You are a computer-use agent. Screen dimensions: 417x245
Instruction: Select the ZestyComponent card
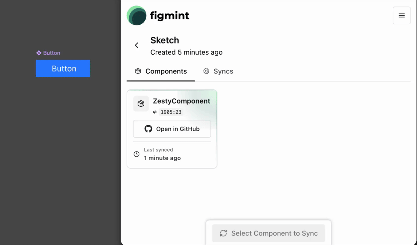click(x=172, y=129)
